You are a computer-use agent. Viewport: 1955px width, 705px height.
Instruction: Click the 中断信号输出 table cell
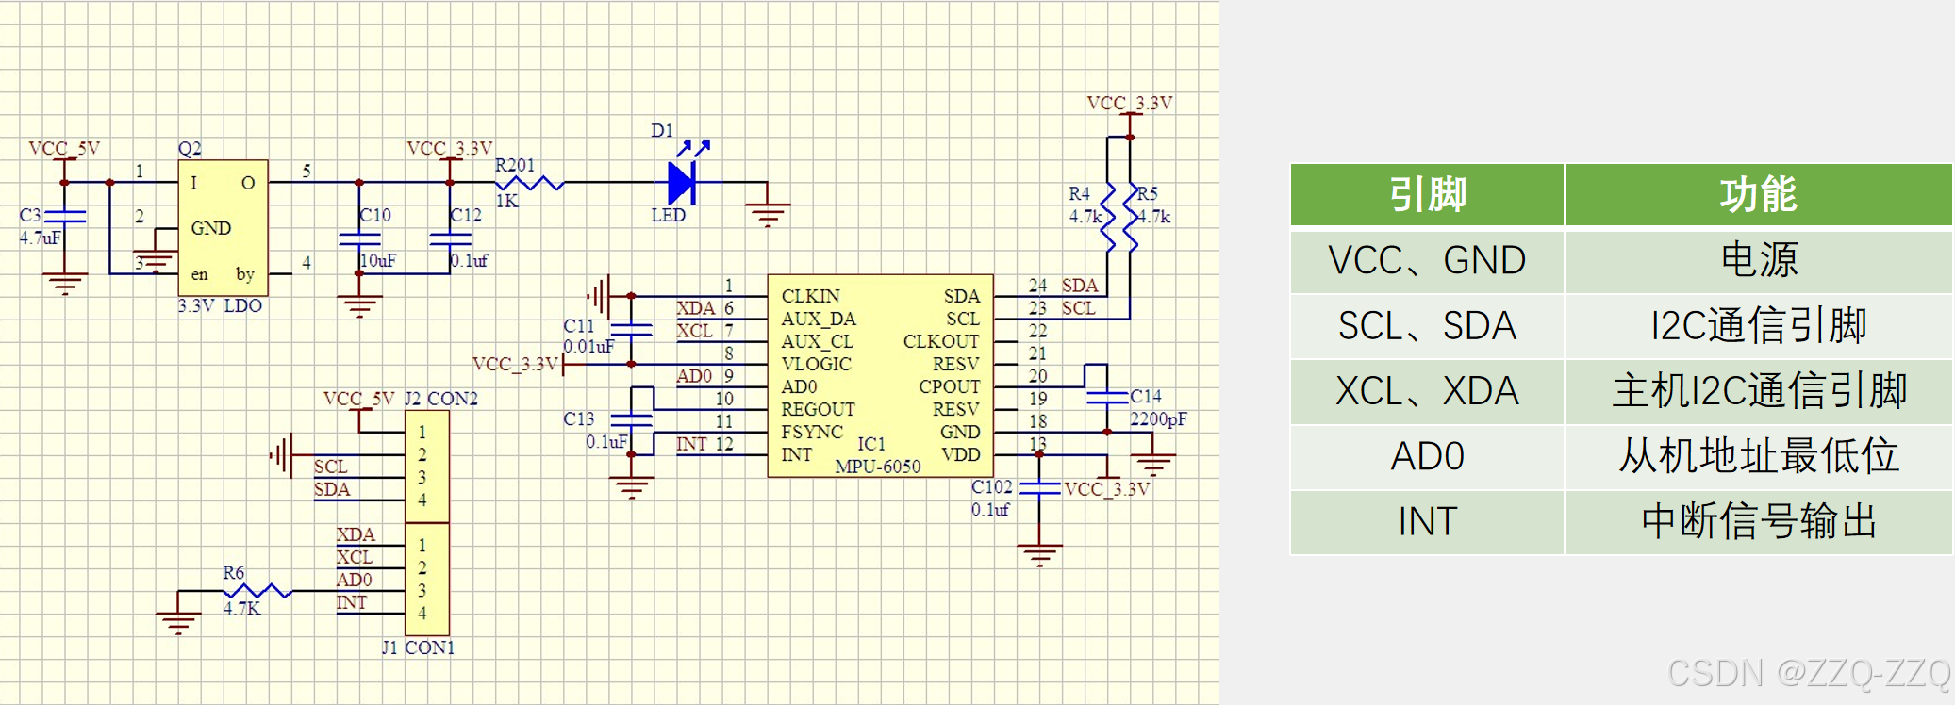[x=1759, y=521]
